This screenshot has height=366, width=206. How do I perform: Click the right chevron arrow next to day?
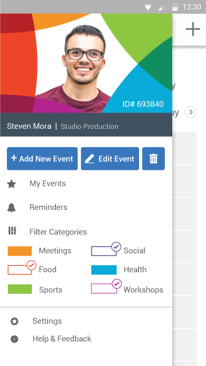pos(191,112)
